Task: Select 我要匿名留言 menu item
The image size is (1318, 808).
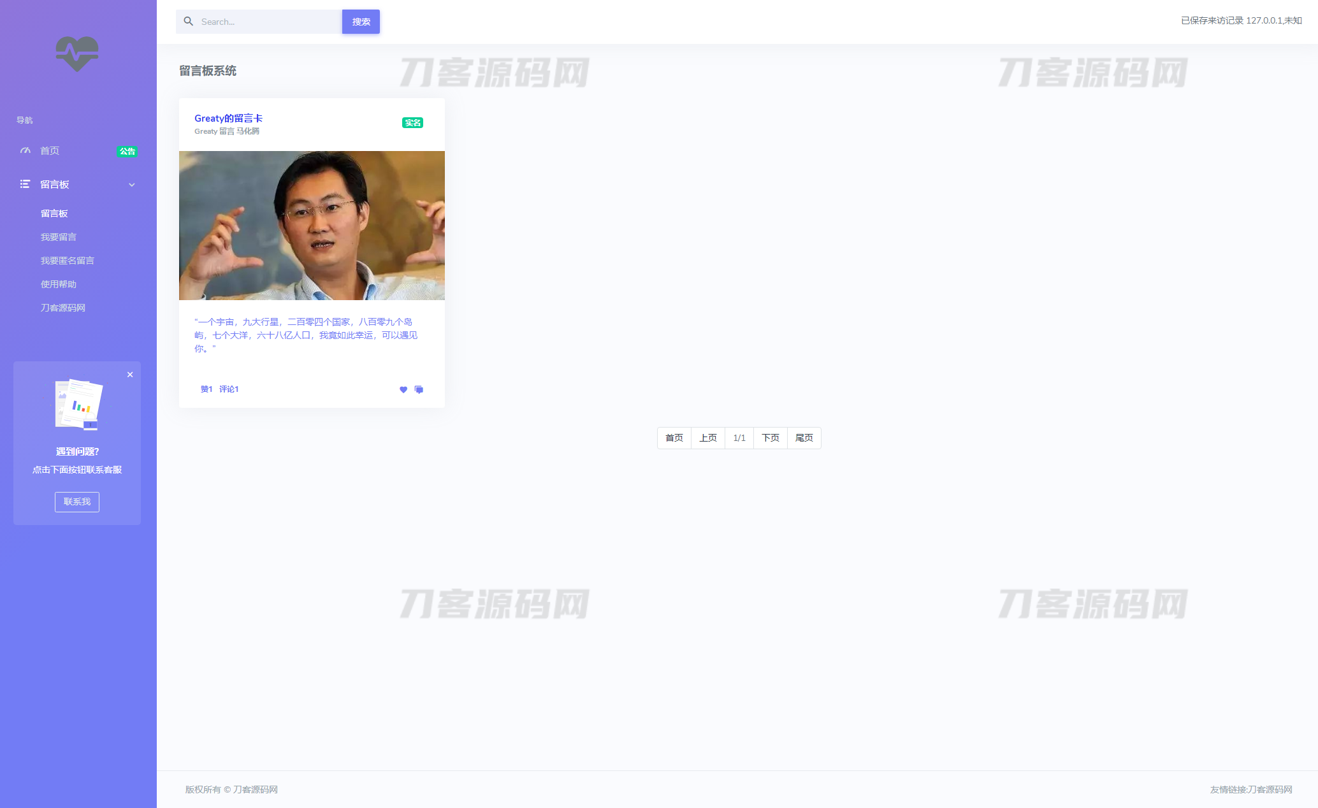Action: pyautogui.click(x=68, y=260)
